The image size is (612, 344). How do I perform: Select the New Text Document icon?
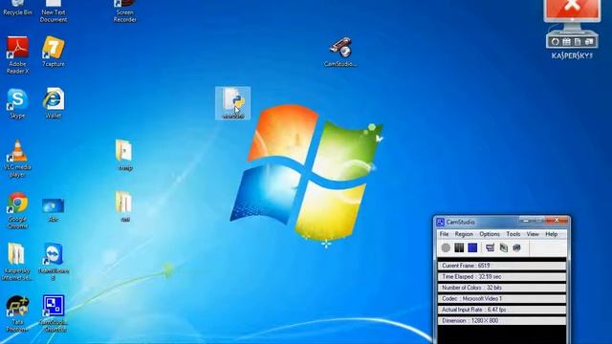(54, 11)
